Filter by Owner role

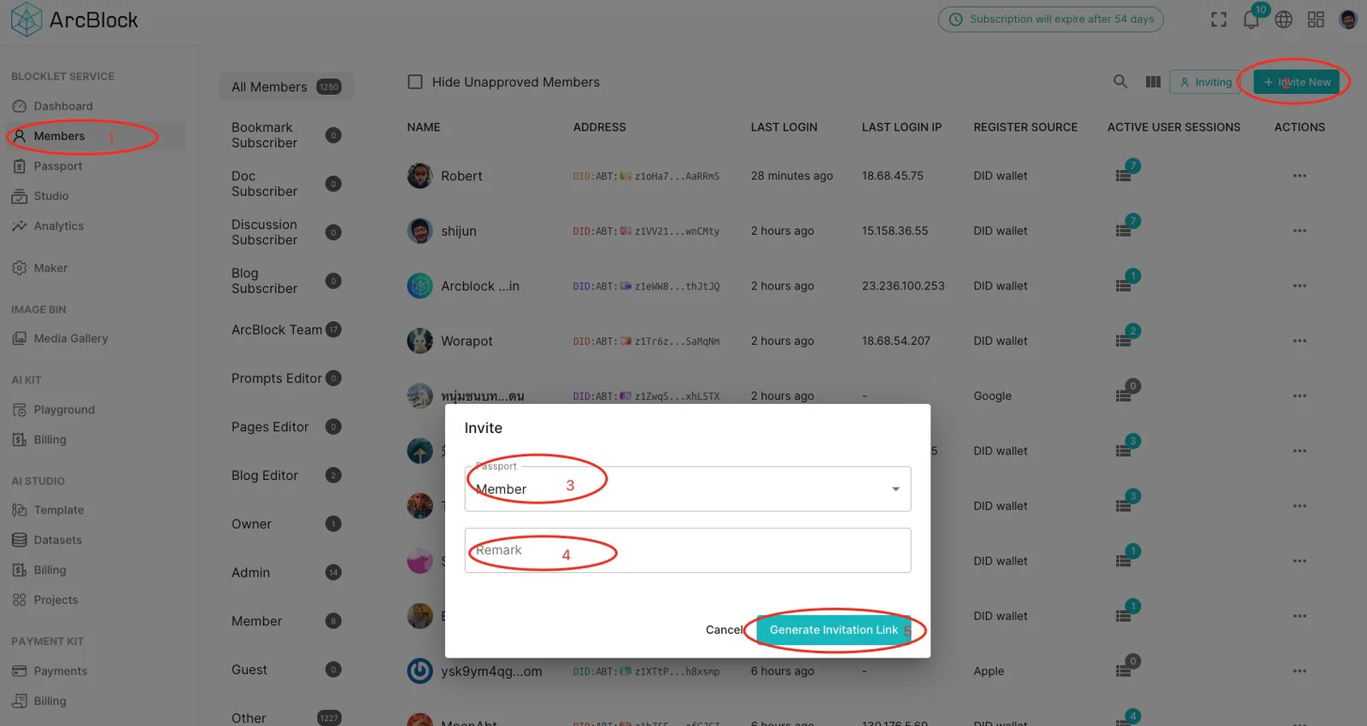click(286, 524)
